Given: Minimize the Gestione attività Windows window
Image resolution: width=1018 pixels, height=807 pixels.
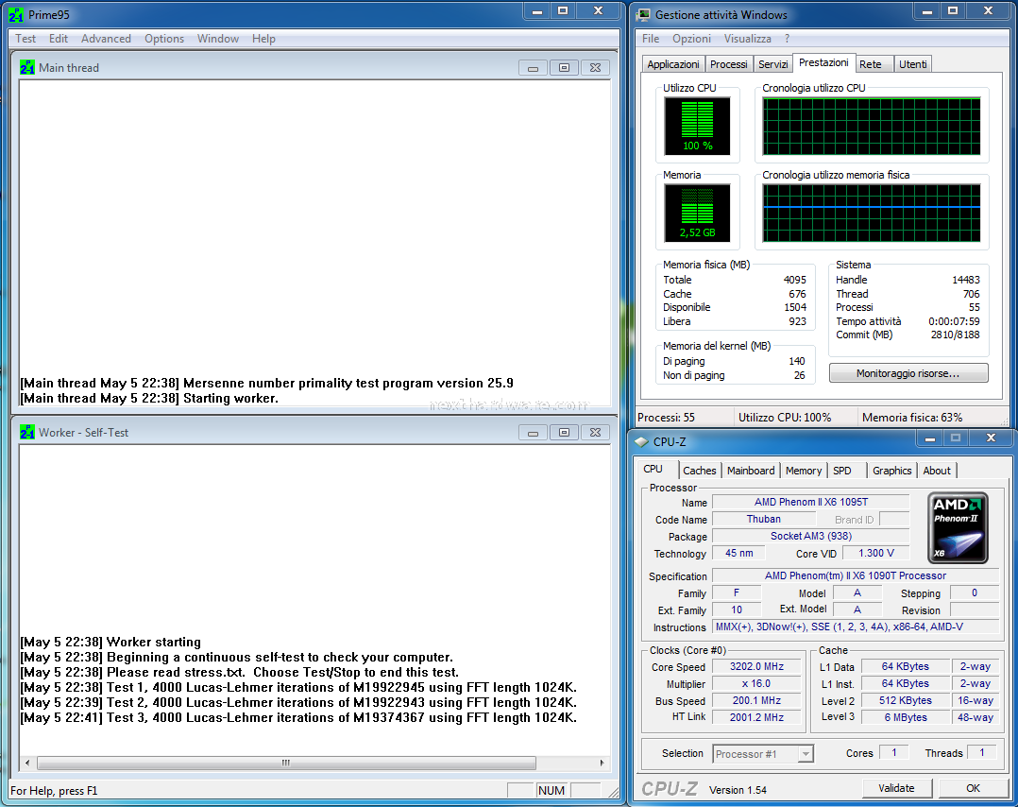Looking at the screenshot, I should [927, 11].
